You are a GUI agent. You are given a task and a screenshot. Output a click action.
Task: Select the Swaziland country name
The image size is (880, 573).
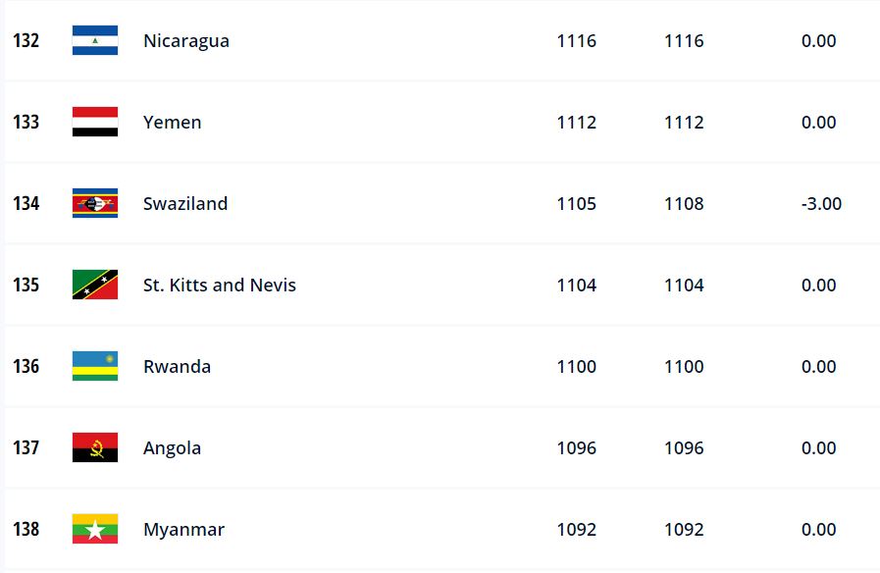185,204
